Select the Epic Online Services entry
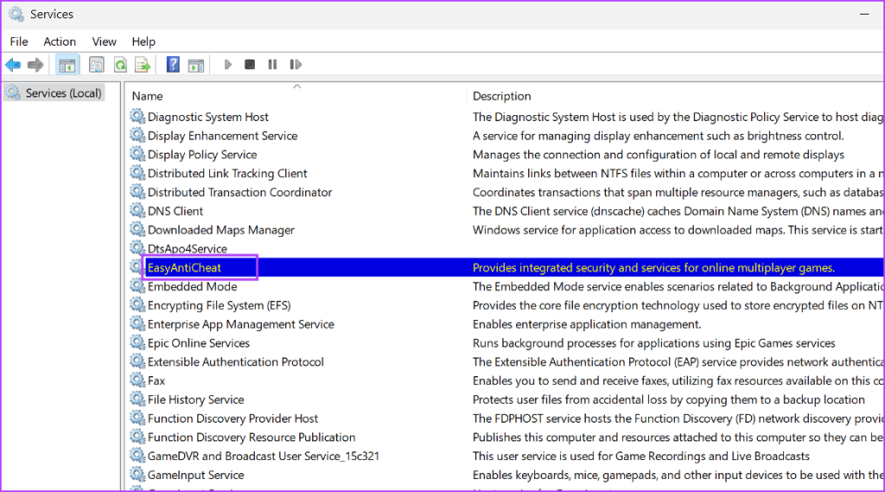This screenshot has height=492, width=885. pos(199,343)
